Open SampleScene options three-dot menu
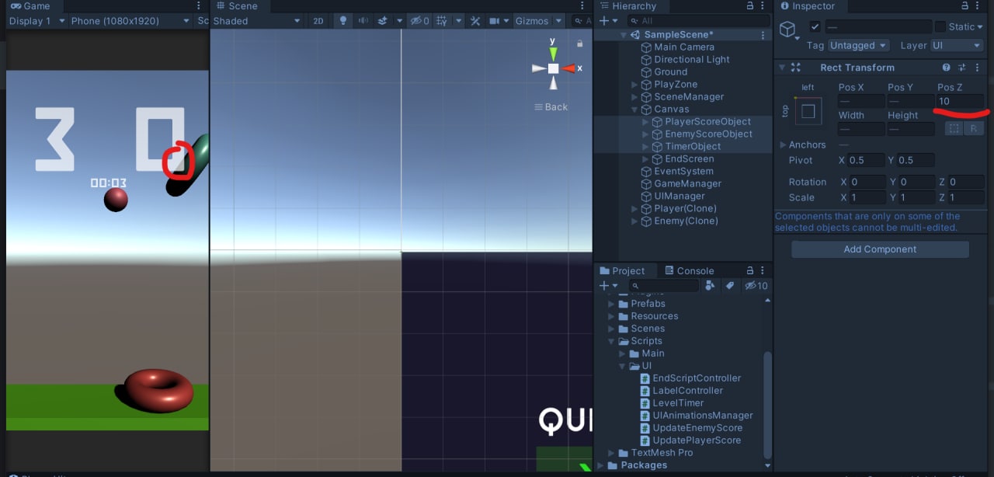Viewport: 994px width, 477px height. click(763, 35)
